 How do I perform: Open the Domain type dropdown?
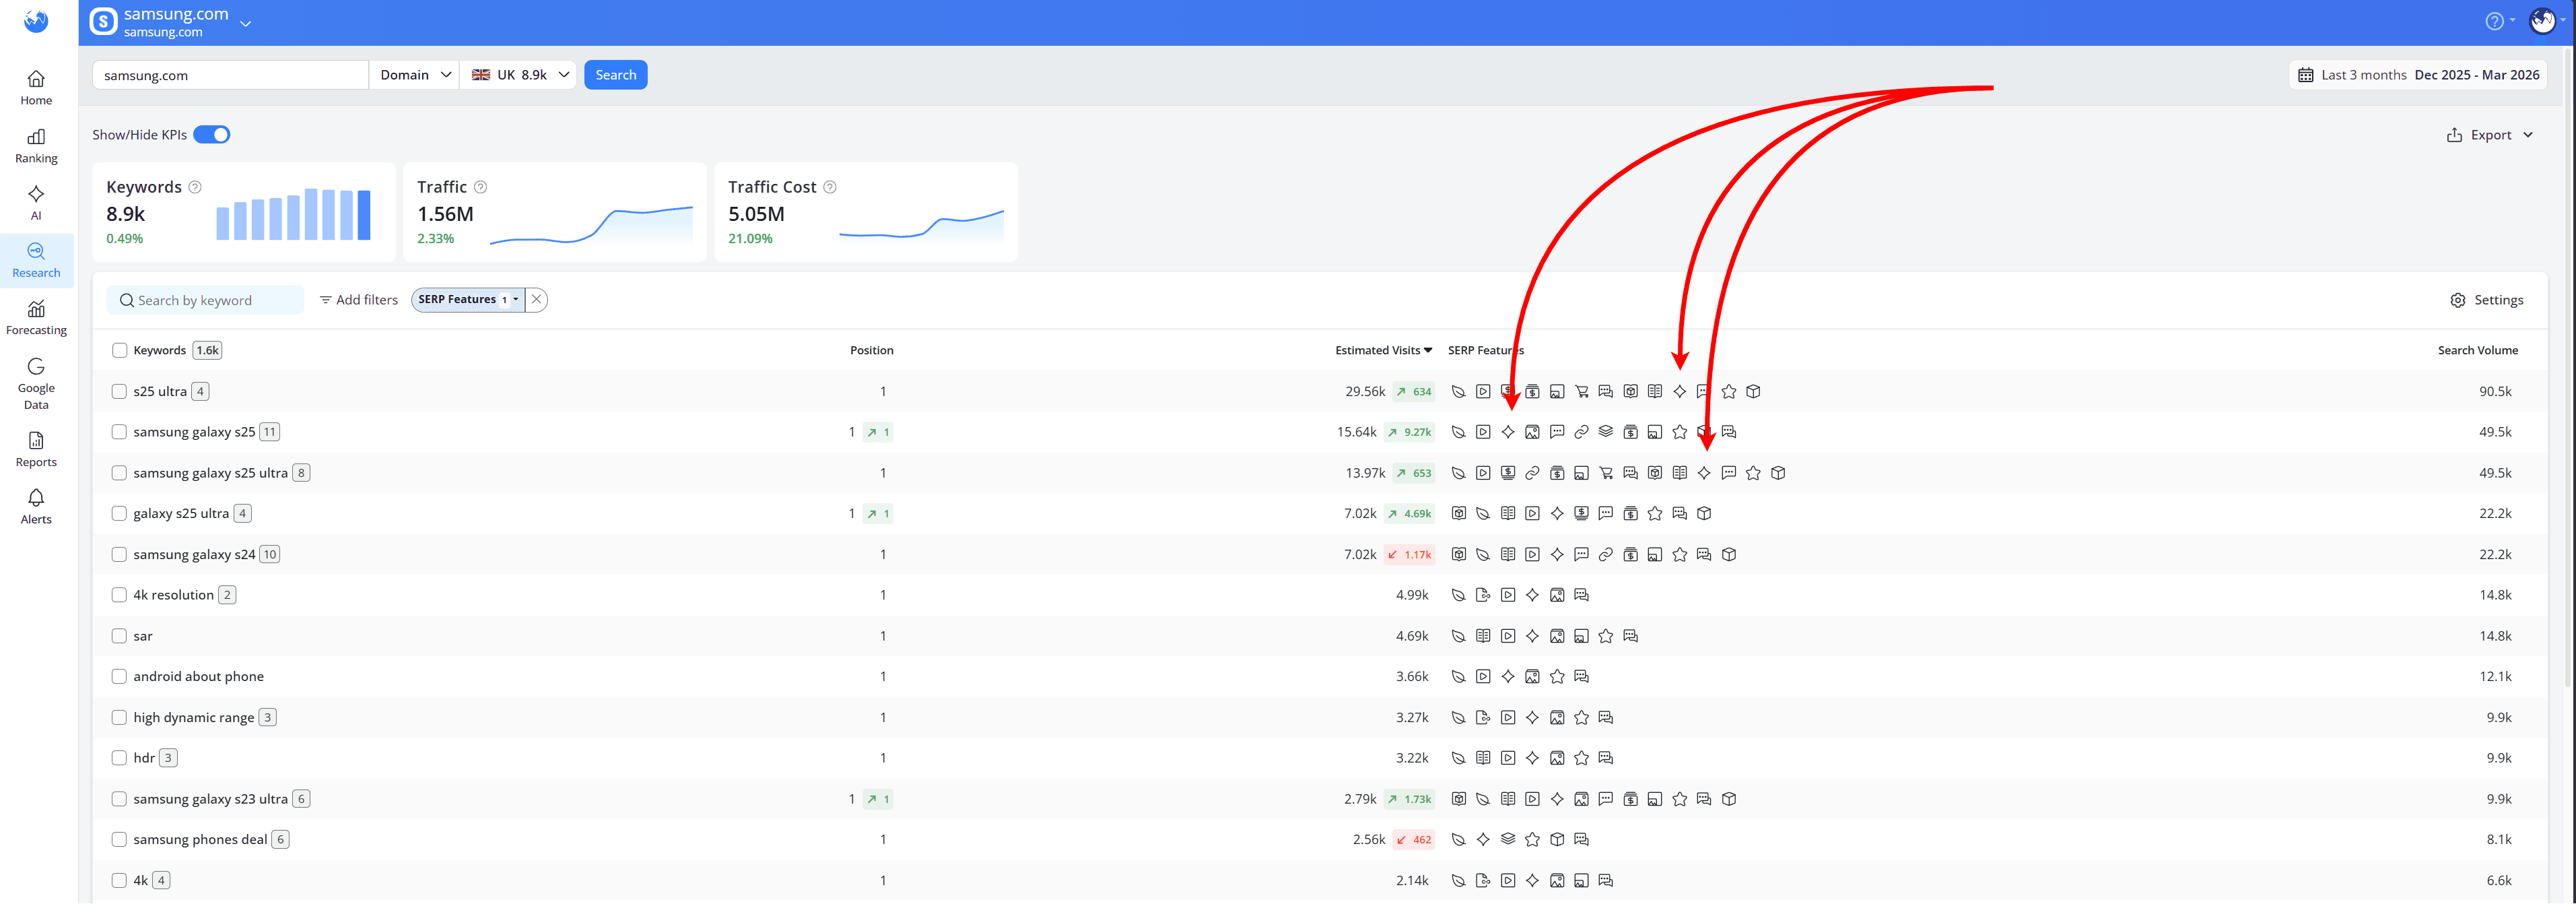(414, 74)
